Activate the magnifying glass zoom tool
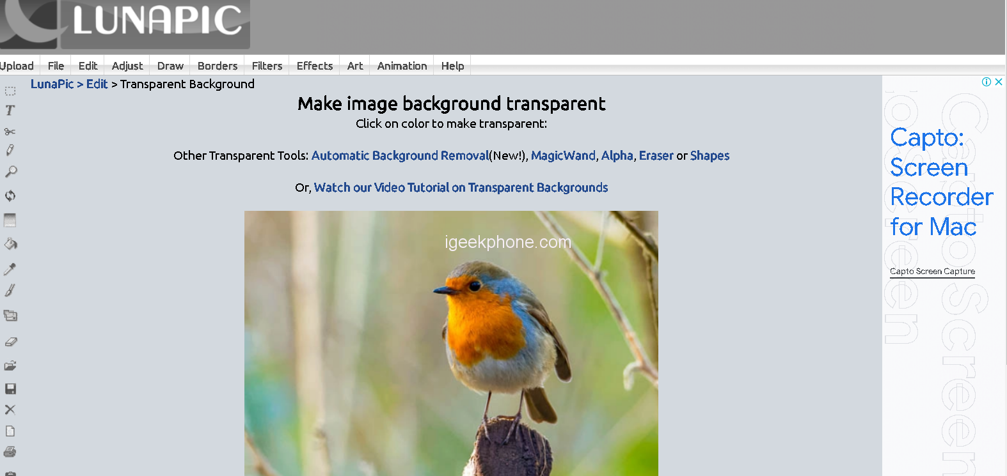Image resolution: width=1007 pixels, height=476 pixels. pos(11,172)
